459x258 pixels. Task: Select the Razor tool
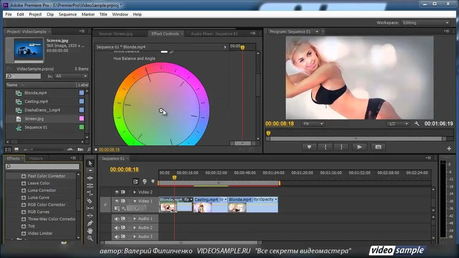click(x=90, y=201)
